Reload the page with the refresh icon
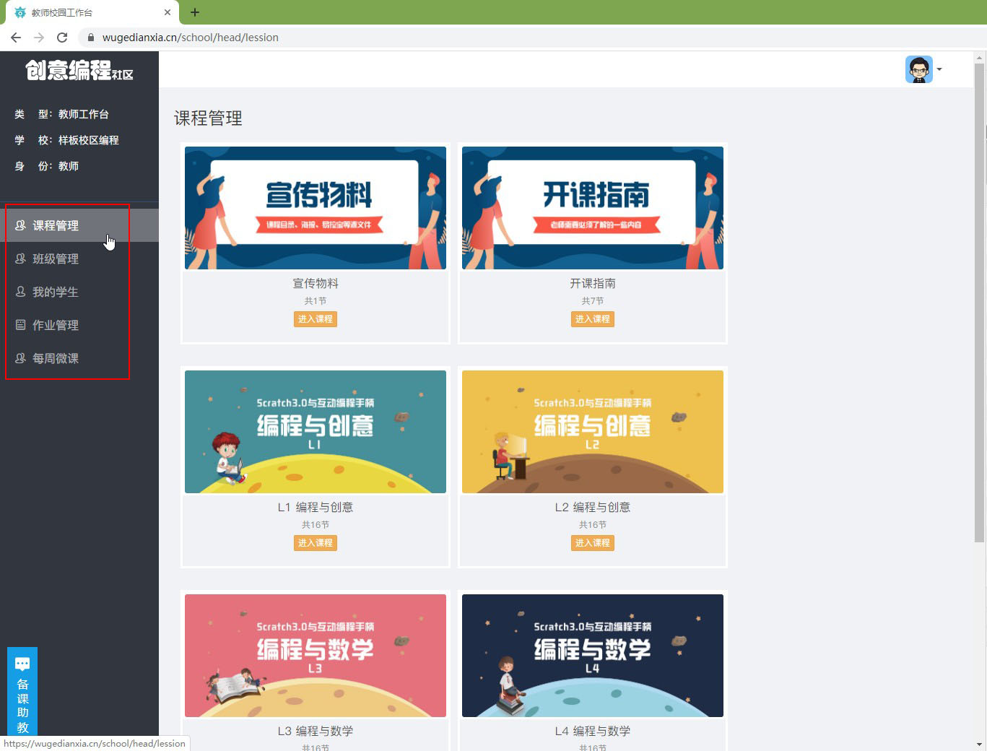 point(62,38)
